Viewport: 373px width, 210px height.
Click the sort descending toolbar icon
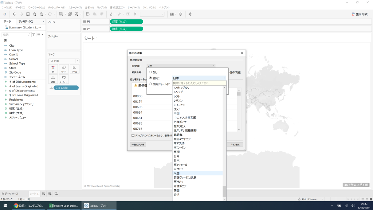pyautogui.click(x=102, y=14)
